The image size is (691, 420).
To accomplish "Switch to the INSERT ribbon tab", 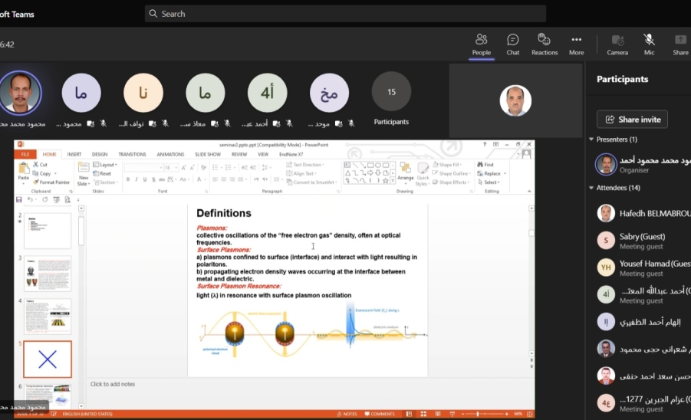I will 74,155.
